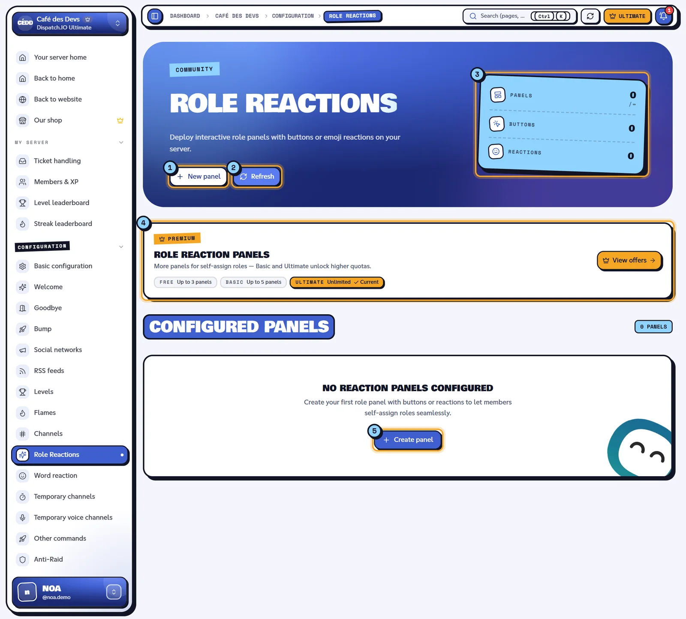Click the Temporary voice channels microphone icon
686x619 pixels.
point(23,518)
